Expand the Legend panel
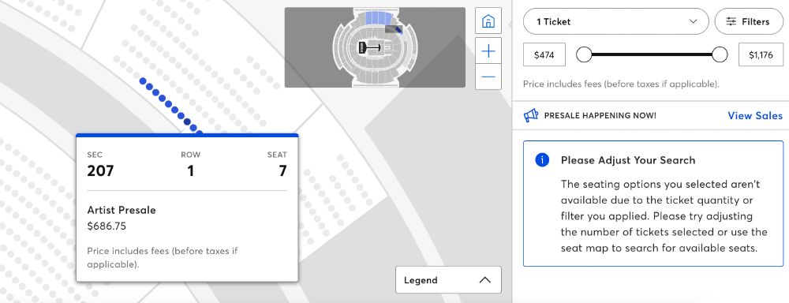This screenshot has width=789, height=303. (448, 280)
